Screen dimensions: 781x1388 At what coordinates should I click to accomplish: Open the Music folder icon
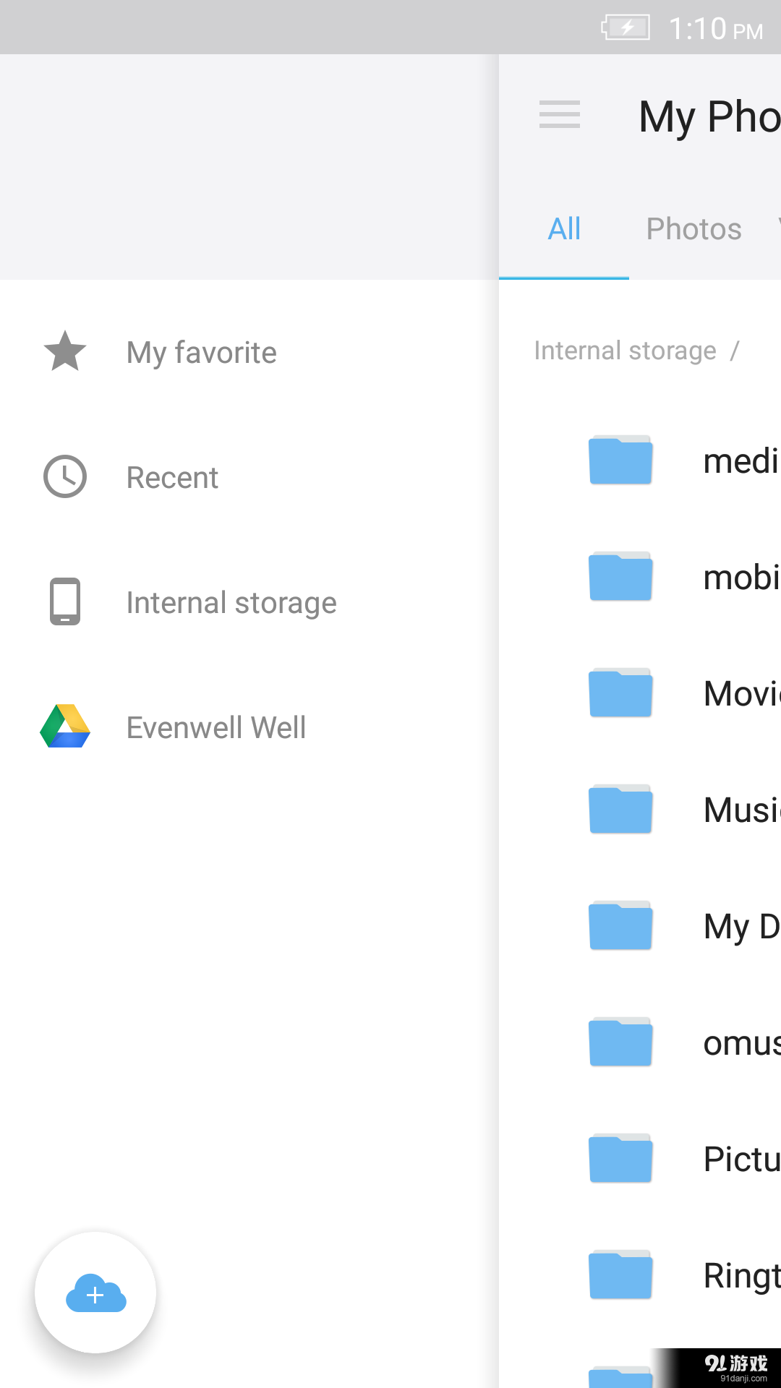tap(620, 809)
